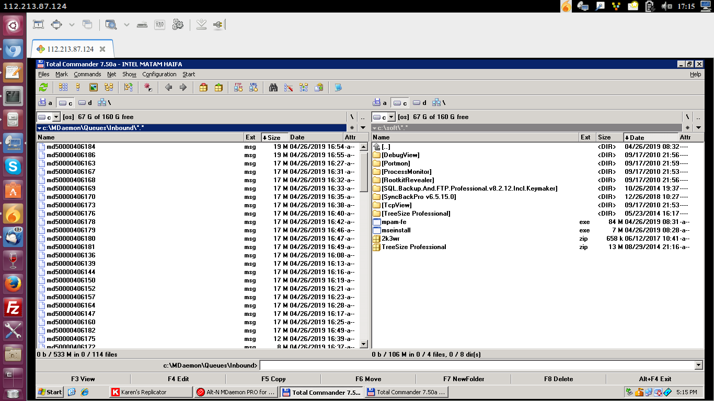Open the Commands menu

(x=87, y=74)
